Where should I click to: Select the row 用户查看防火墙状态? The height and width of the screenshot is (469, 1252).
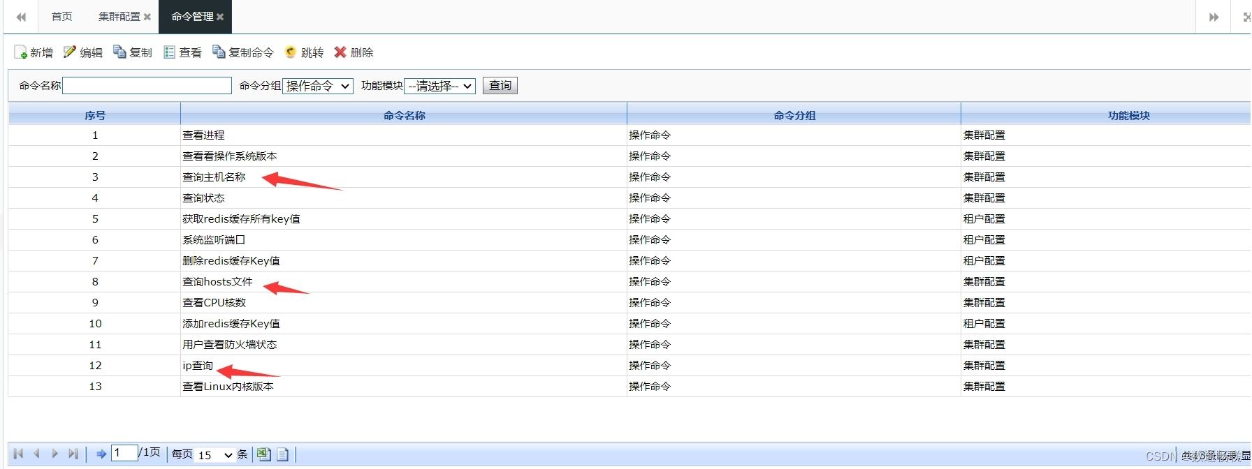tap(629, 345)
